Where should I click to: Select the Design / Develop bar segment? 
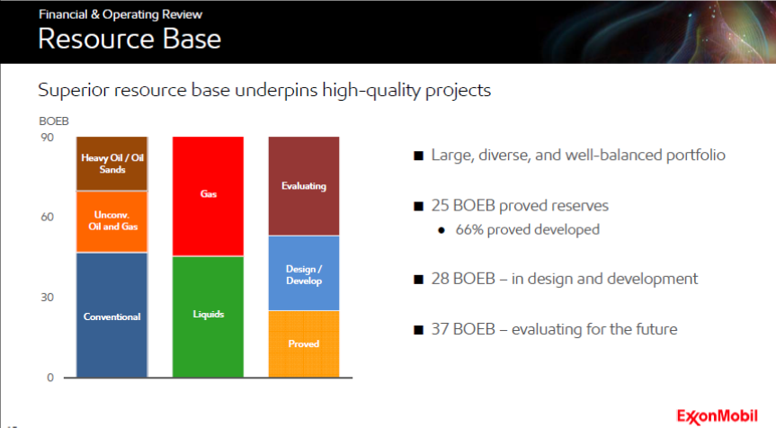304,273
